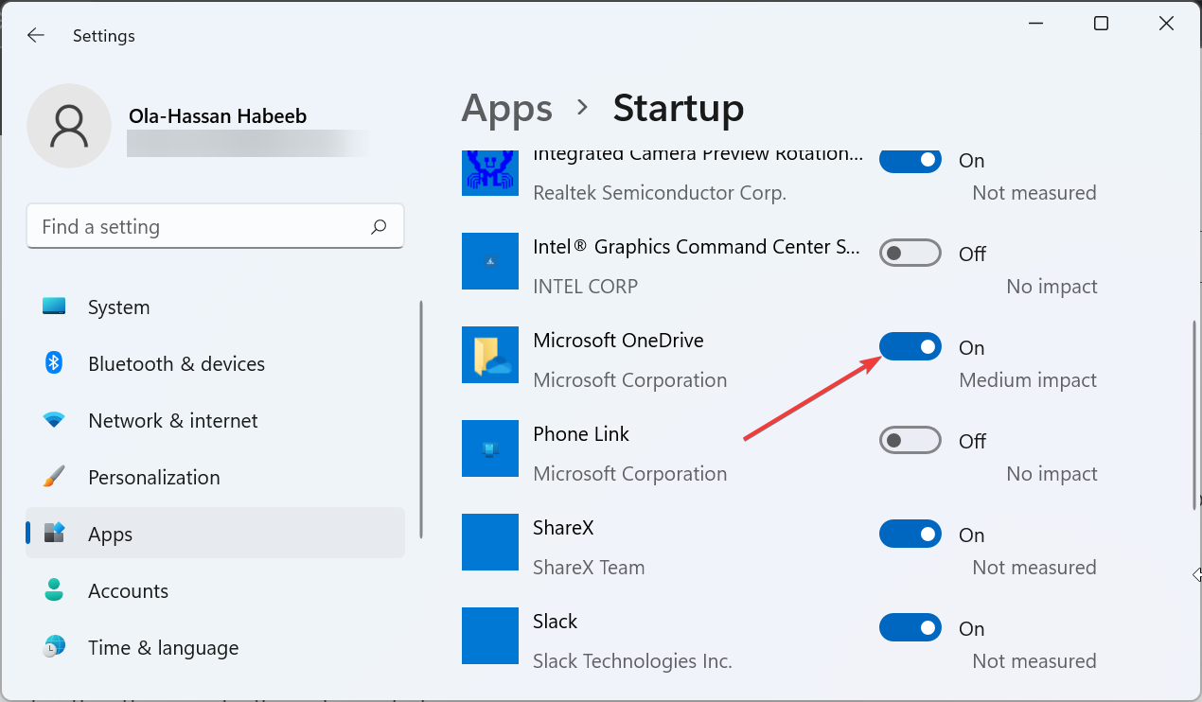Screen dimensions: 1202x702
Task: Select the Network wifi icon
Action: 54,420
